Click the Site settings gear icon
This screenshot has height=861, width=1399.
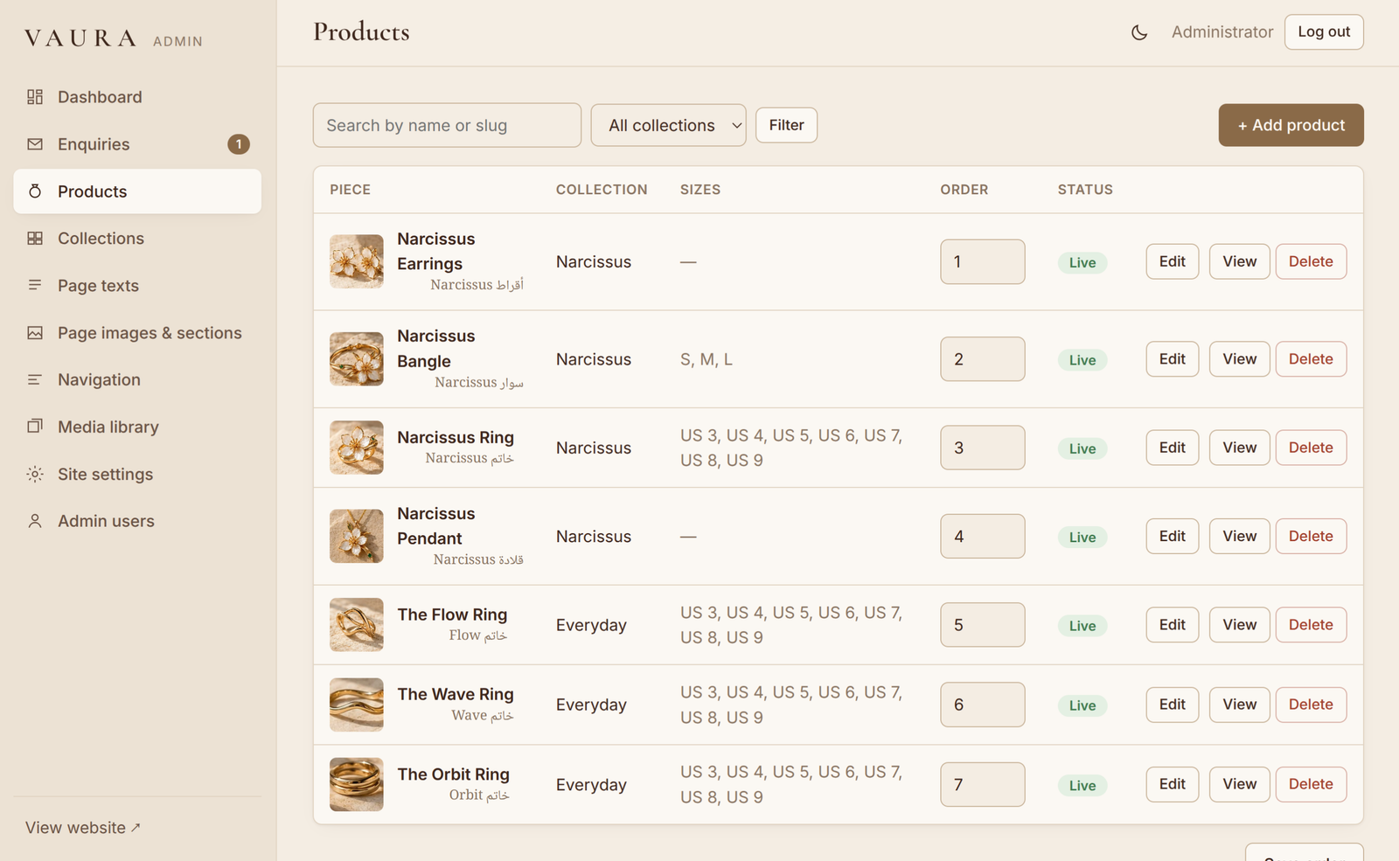tap(35, 474)
